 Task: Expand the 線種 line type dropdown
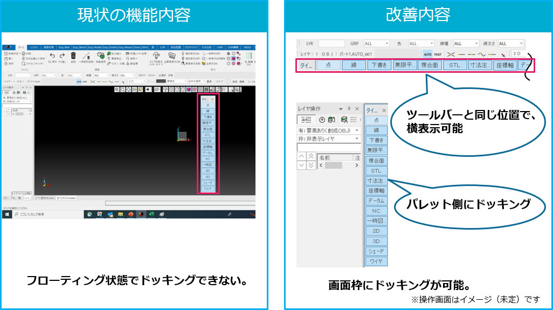[466, 43]
